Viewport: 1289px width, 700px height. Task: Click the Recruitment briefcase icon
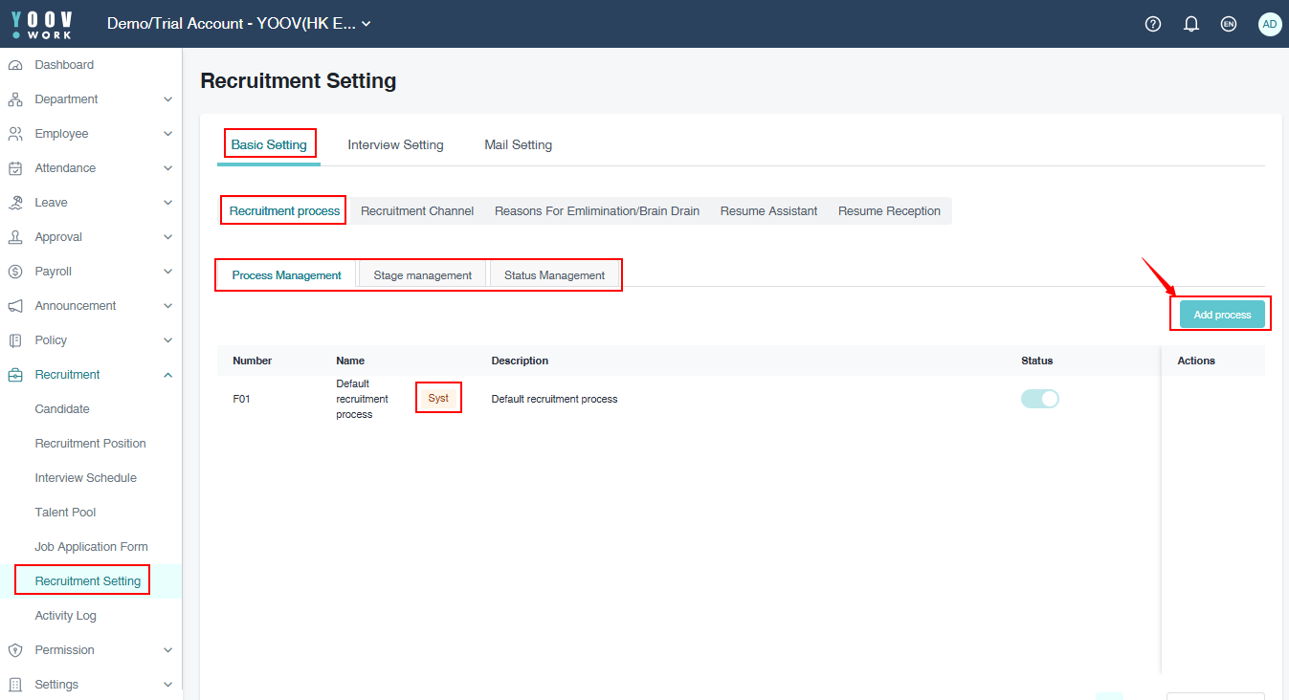coord(15,375)
